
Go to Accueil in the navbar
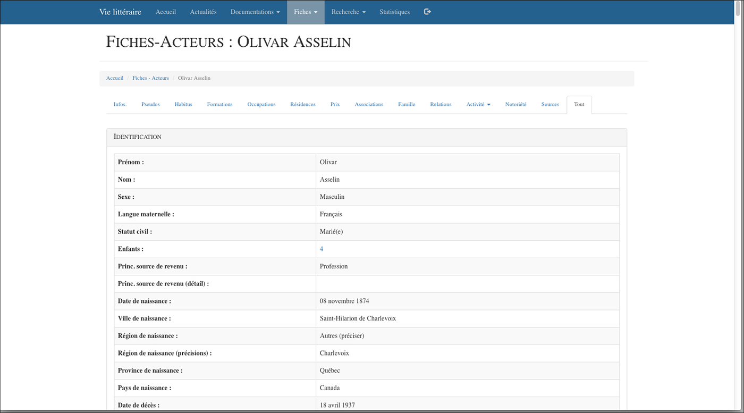[166, 12]
